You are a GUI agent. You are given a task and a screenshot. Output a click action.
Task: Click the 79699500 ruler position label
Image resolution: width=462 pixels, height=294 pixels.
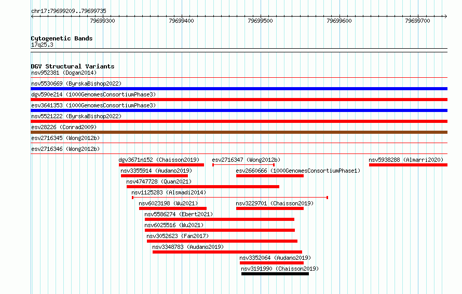point(261,21)
